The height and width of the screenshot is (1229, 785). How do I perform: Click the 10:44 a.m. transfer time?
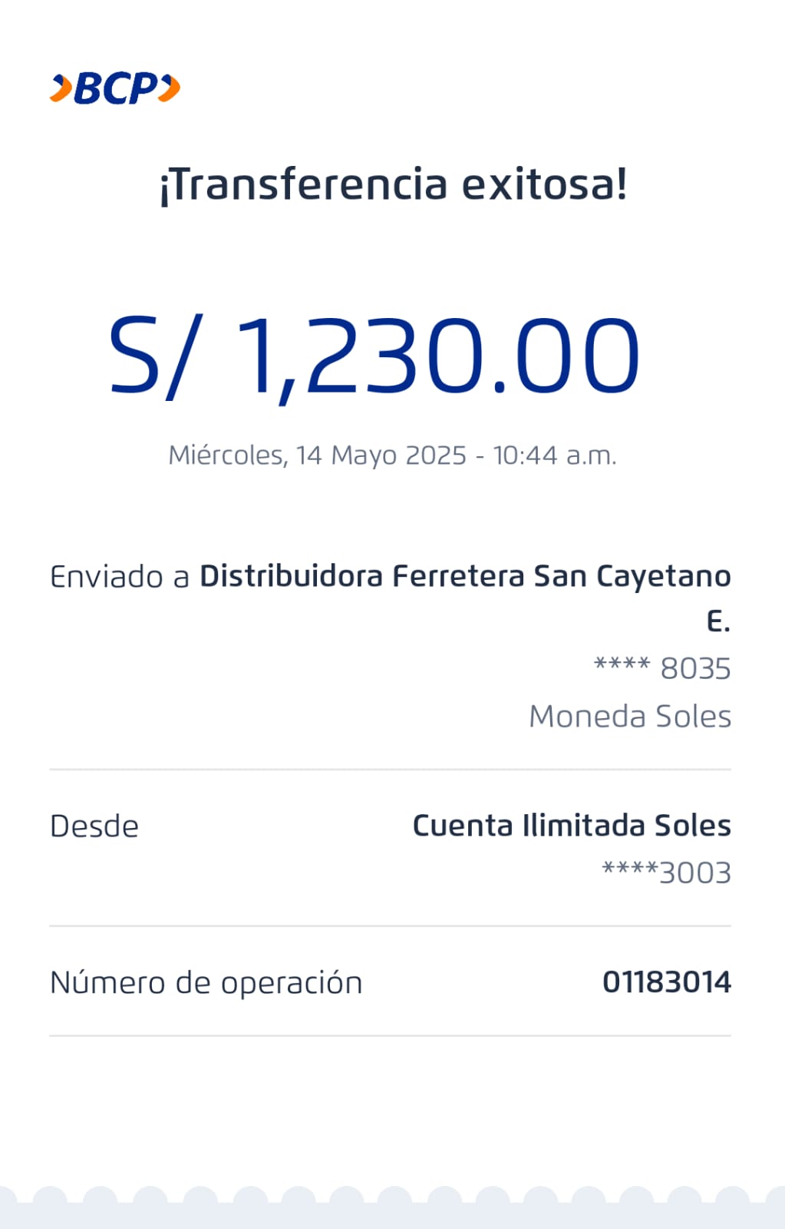click(554, 455)
